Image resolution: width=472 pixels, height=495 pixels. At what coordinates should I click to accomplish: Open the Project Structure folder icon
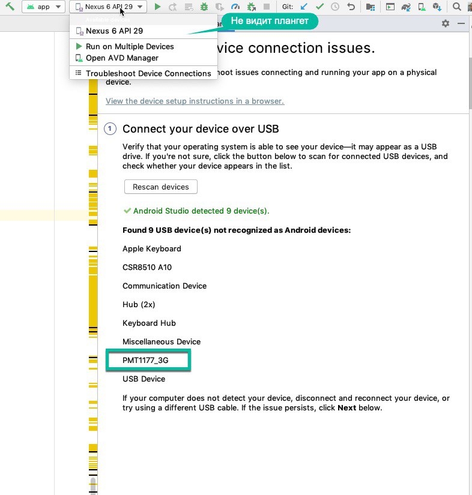click(x=371, y=7)
